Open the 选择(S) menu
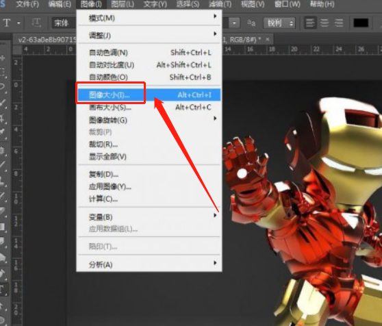 point(188,4)
